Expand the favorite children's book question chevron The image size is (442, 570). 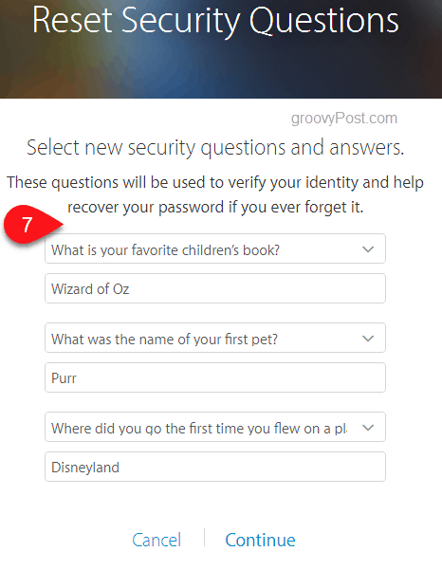tap(368, 249)
